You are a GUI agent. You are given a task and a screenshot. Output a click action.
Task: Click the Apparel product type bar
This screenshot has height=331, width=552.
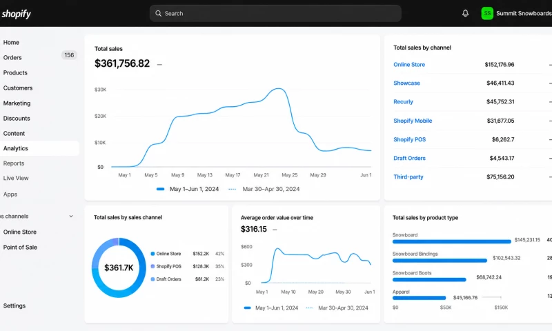point(419,298)
